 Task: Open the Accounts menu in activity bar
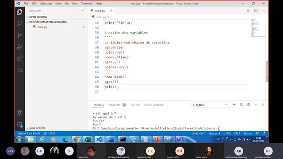[19, 113]
